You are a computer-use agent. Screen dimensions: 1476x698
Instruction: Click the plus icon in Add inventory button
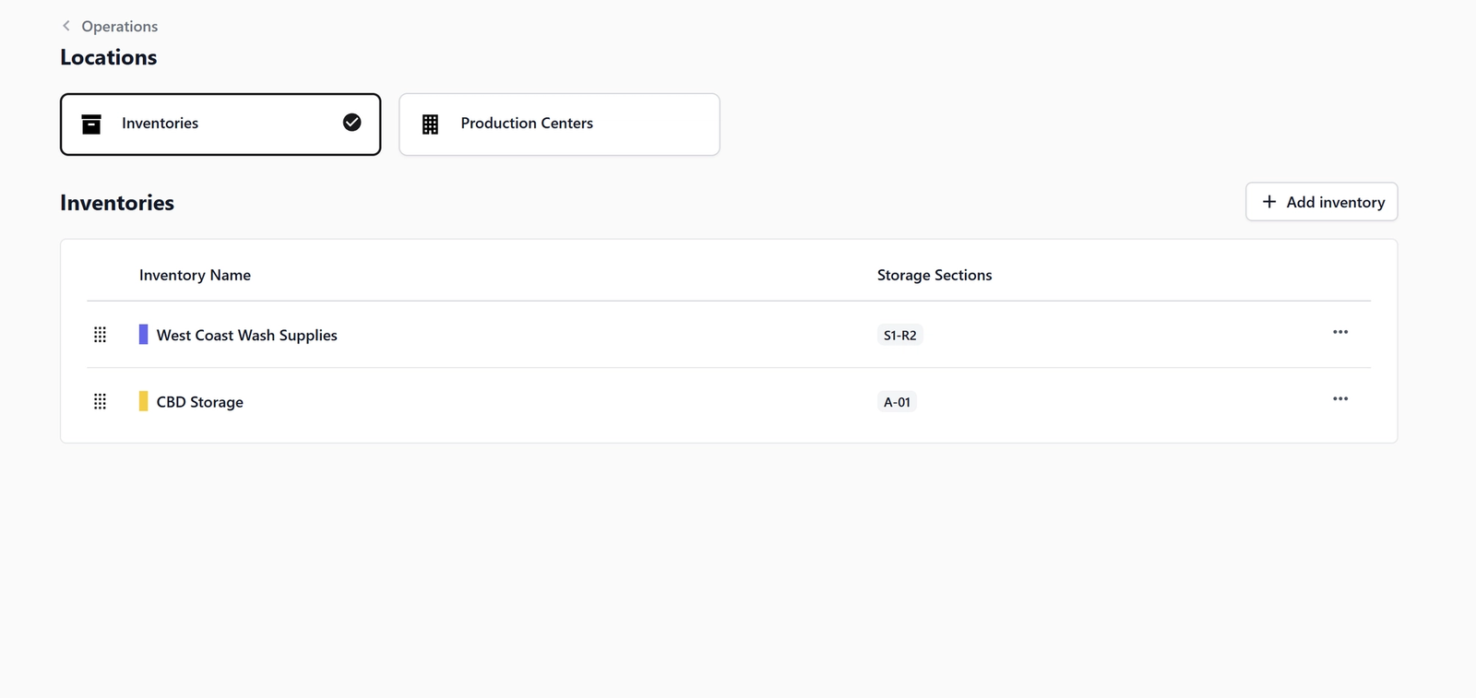click(x=1270, y=201)
